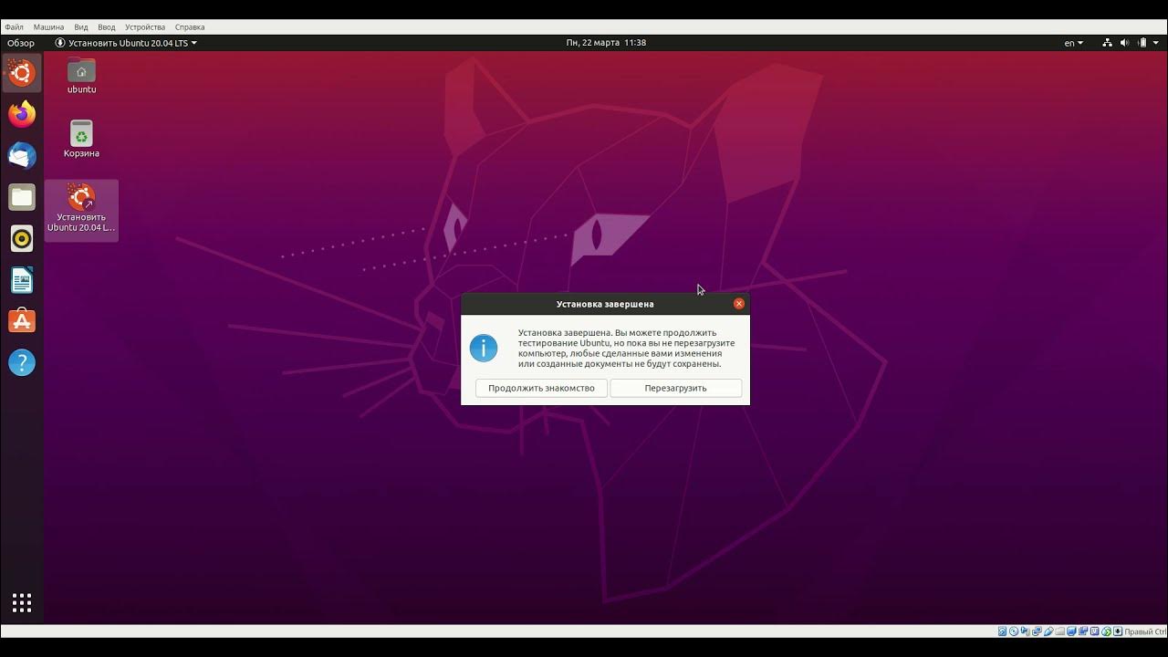Image resolution: width=1168 pixels, height=657 pixels.
Task: Open Thunderbird mail from the dock
Action: (22, 155)
